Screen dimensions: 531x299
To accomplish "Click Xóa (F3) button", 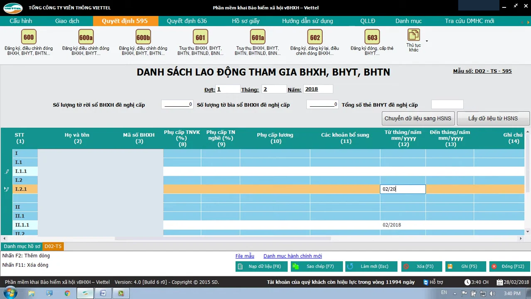I will [x=421, y=266].
